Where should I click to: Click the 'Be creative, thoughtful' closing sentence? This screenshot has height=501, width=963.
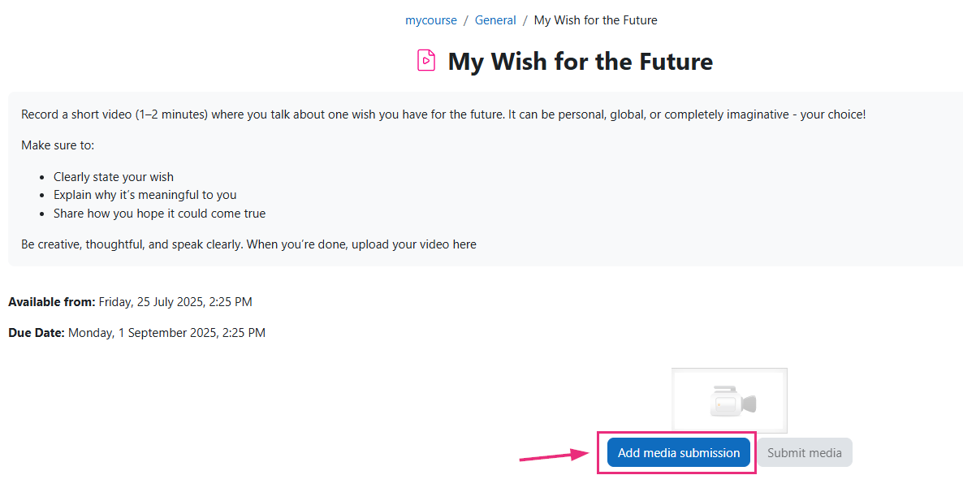pyautogui.click(x=248, y=244)
